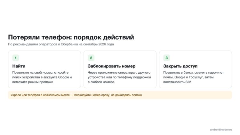Click text "Через приложение оператора с другого"
Viewport: 240px width, 135px height.
pos(119,72)
